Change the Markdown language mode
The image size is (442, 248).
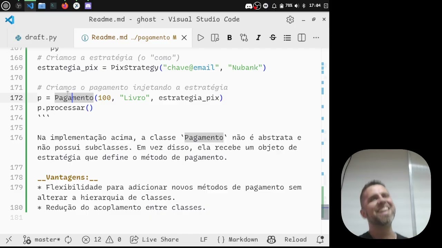(238, 239)
